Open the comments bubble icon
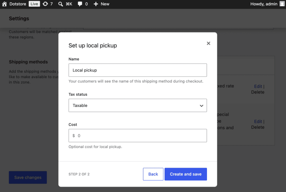This screenshot has height=192, width=286. [x=80, y=4]
